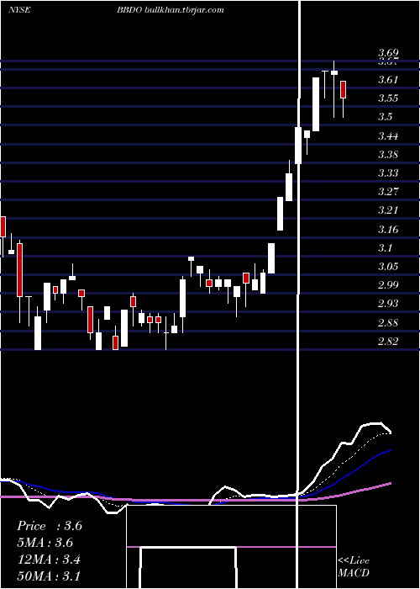
Task: Click the 3.05 price axis label
Action: point(388,267)
